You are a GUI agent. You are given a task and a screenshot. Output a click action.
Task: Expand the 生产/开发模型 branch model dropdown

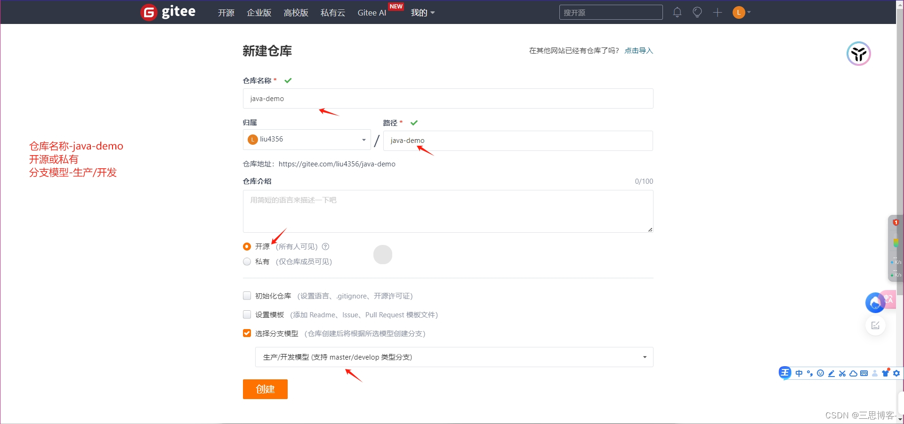pos(454,357)
